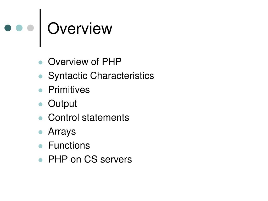This screenshot has width=268, height=201.
Task: Select the Arrays list item
Action: tap(62, 132)
